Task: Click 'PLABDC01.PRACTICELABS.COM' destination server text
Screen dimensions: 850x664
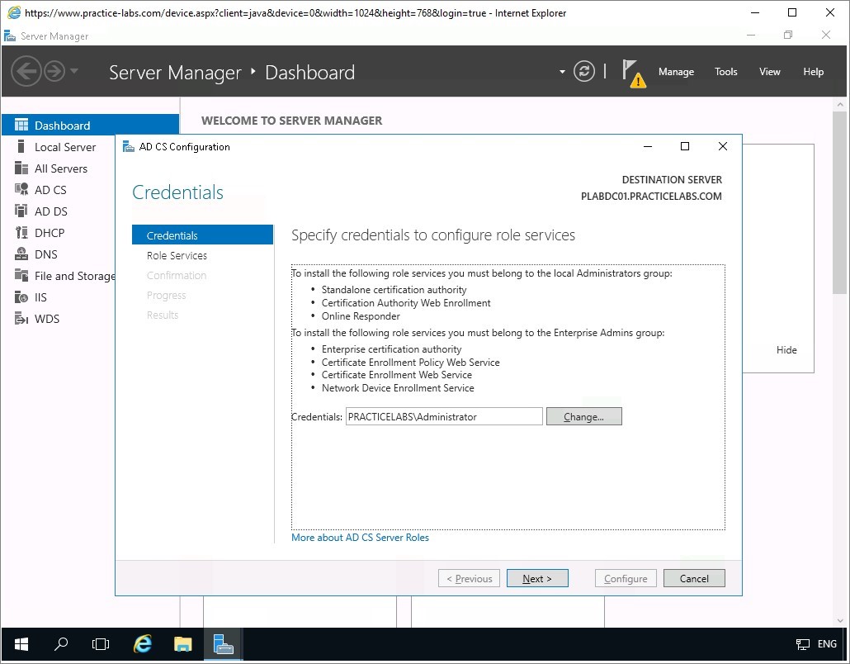Action: coord(651,197)
